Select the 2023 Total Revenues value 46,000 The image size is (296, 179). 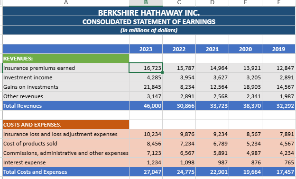click(x=146, y=106)
